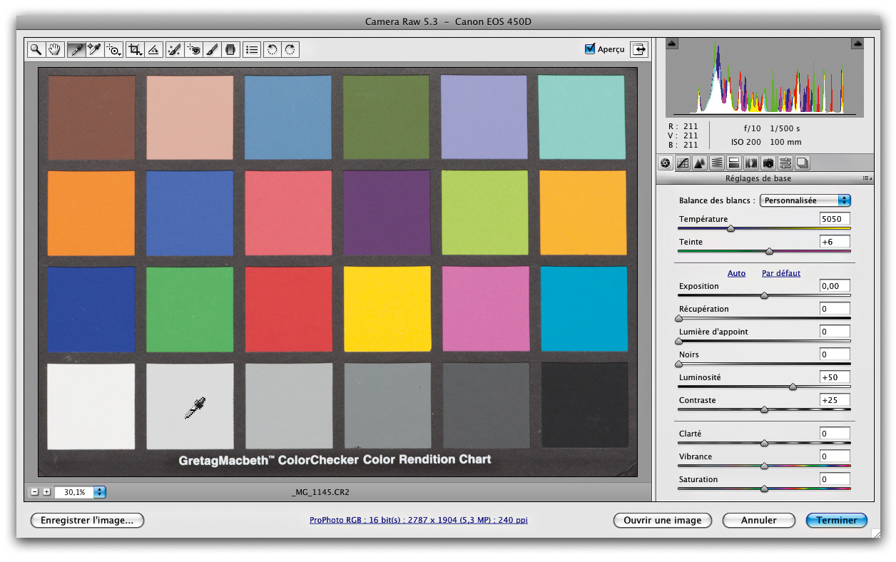
Task: Click the Terminer button
Action: 837,521
